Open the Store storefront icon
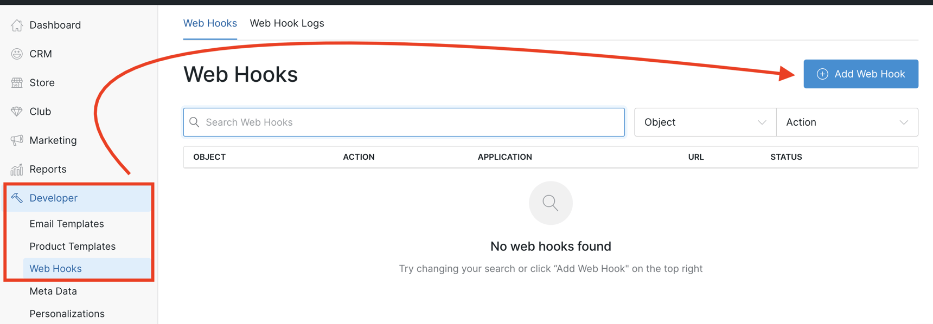The width and height of the screenshot is (933, 324). (x=17, y=82)
